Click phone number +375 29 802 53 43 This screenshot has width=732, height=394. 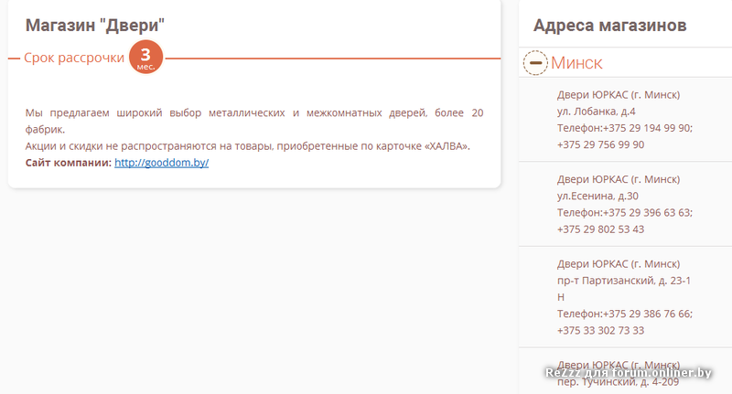pos(600,229)
